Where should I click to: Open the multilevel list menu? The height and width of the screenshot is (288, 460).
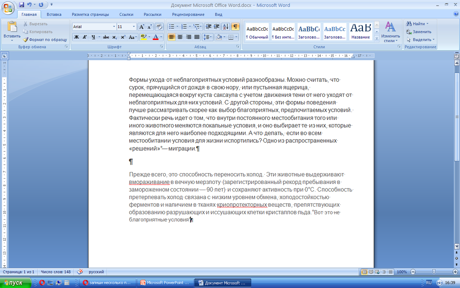point(197,27)
